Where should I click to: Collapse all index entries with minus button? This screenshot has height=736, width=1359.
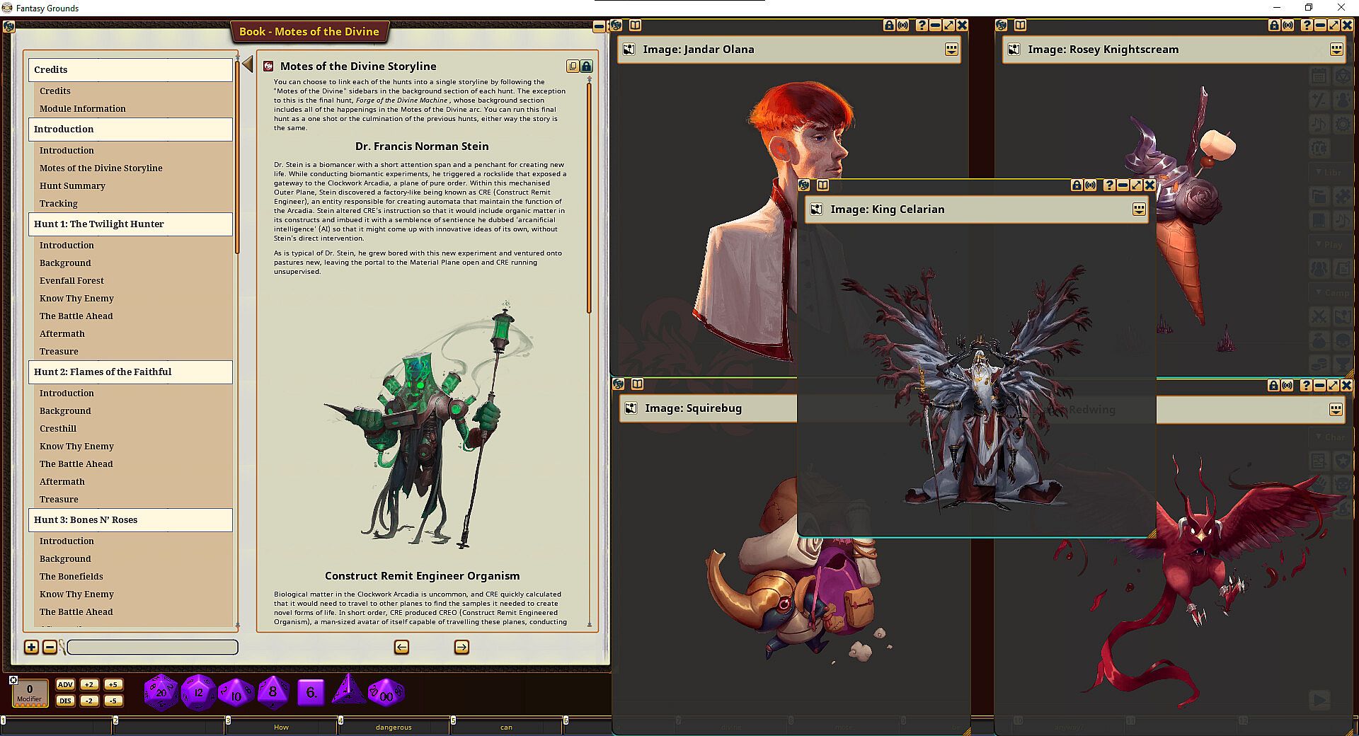(x=50, y=647)
